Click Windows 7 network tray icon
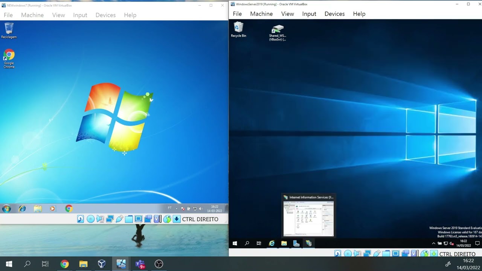The height and width of the screenshot is (271, 482). (194, 209)
